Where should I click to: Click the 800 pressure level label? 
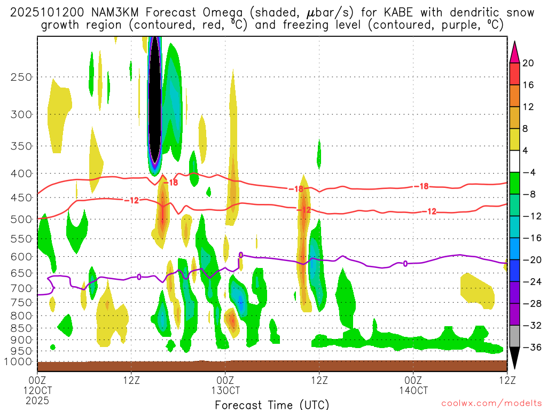[x=21, y=316]
